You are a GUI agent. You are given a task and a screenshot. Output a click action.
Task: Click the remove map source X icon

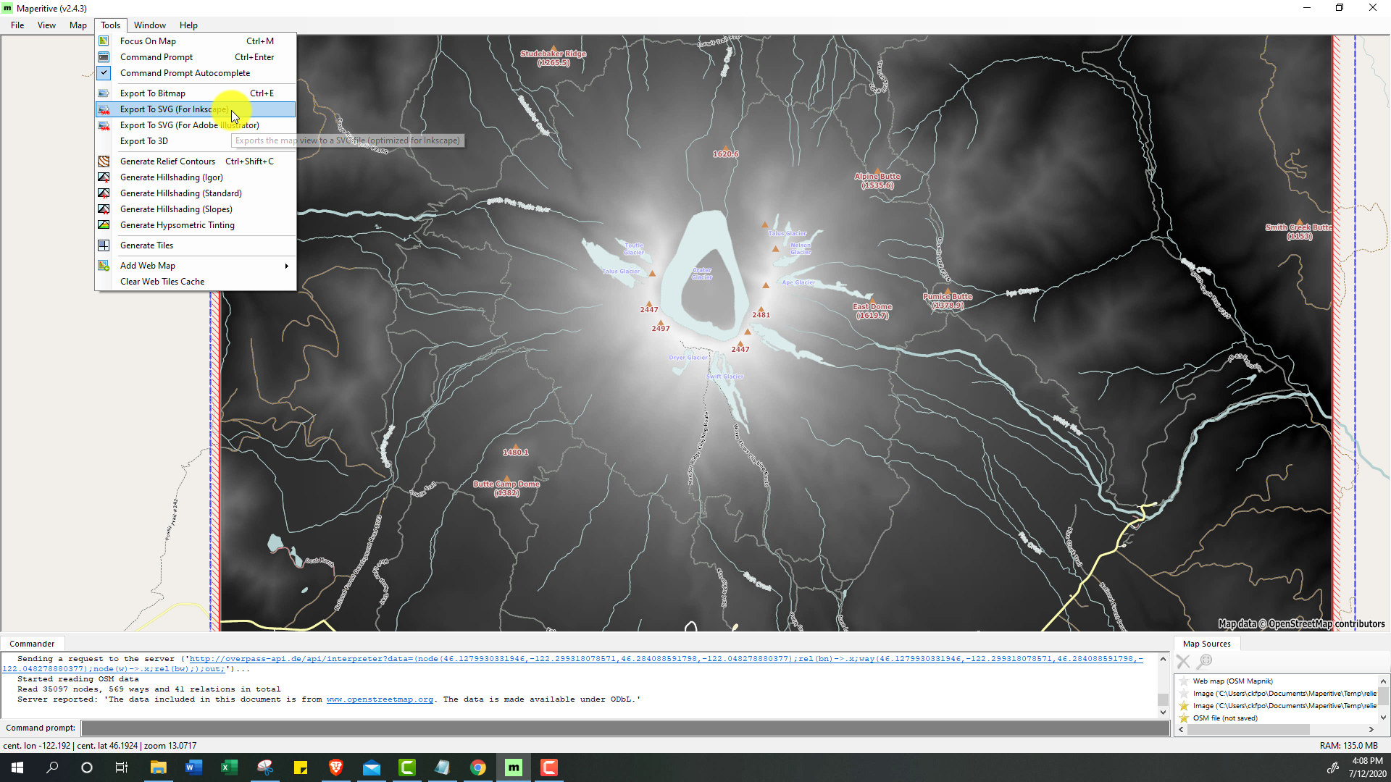point(1183,661)
